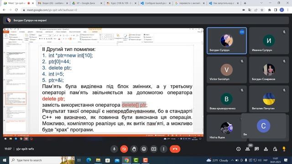This screenshot has height=164, width=292.
Task: Open Chrome three-dot menu
Action: 288,10
